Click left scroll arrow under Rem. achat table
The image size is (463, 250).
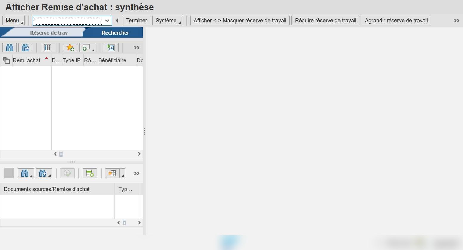[55, 154]
